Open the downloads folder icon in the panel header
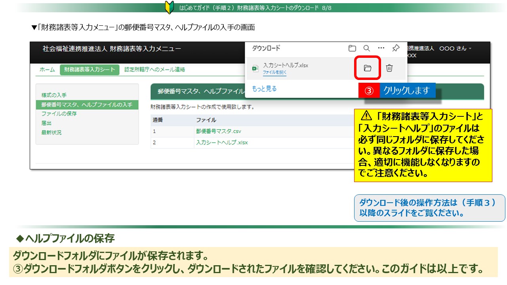507x285 pixels. 352,48
